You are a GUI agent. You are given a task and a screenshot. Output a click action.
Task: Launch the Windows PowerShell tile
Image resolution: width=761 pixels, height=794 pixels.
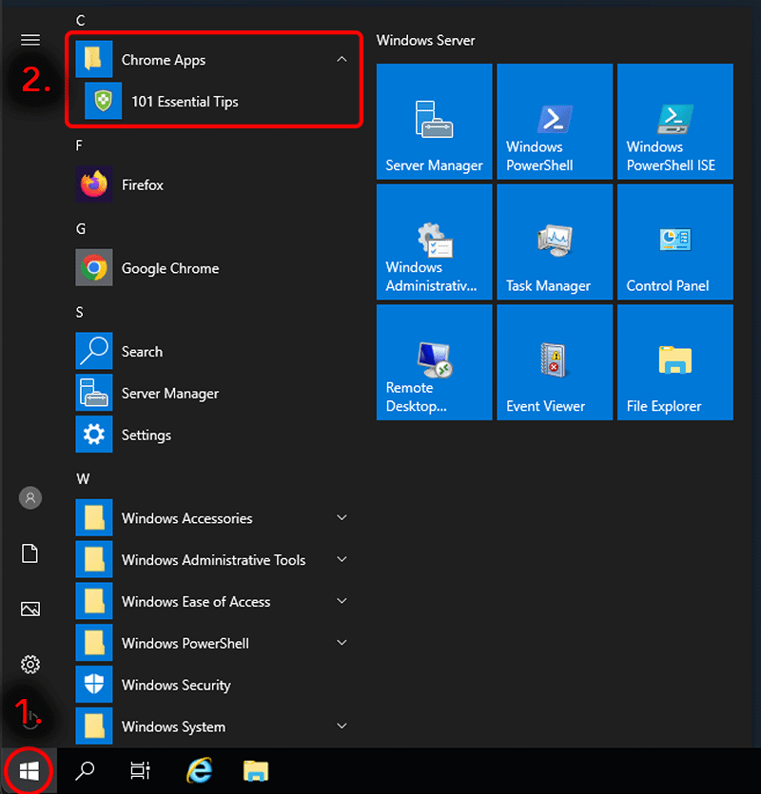click(x=555, y=122)
